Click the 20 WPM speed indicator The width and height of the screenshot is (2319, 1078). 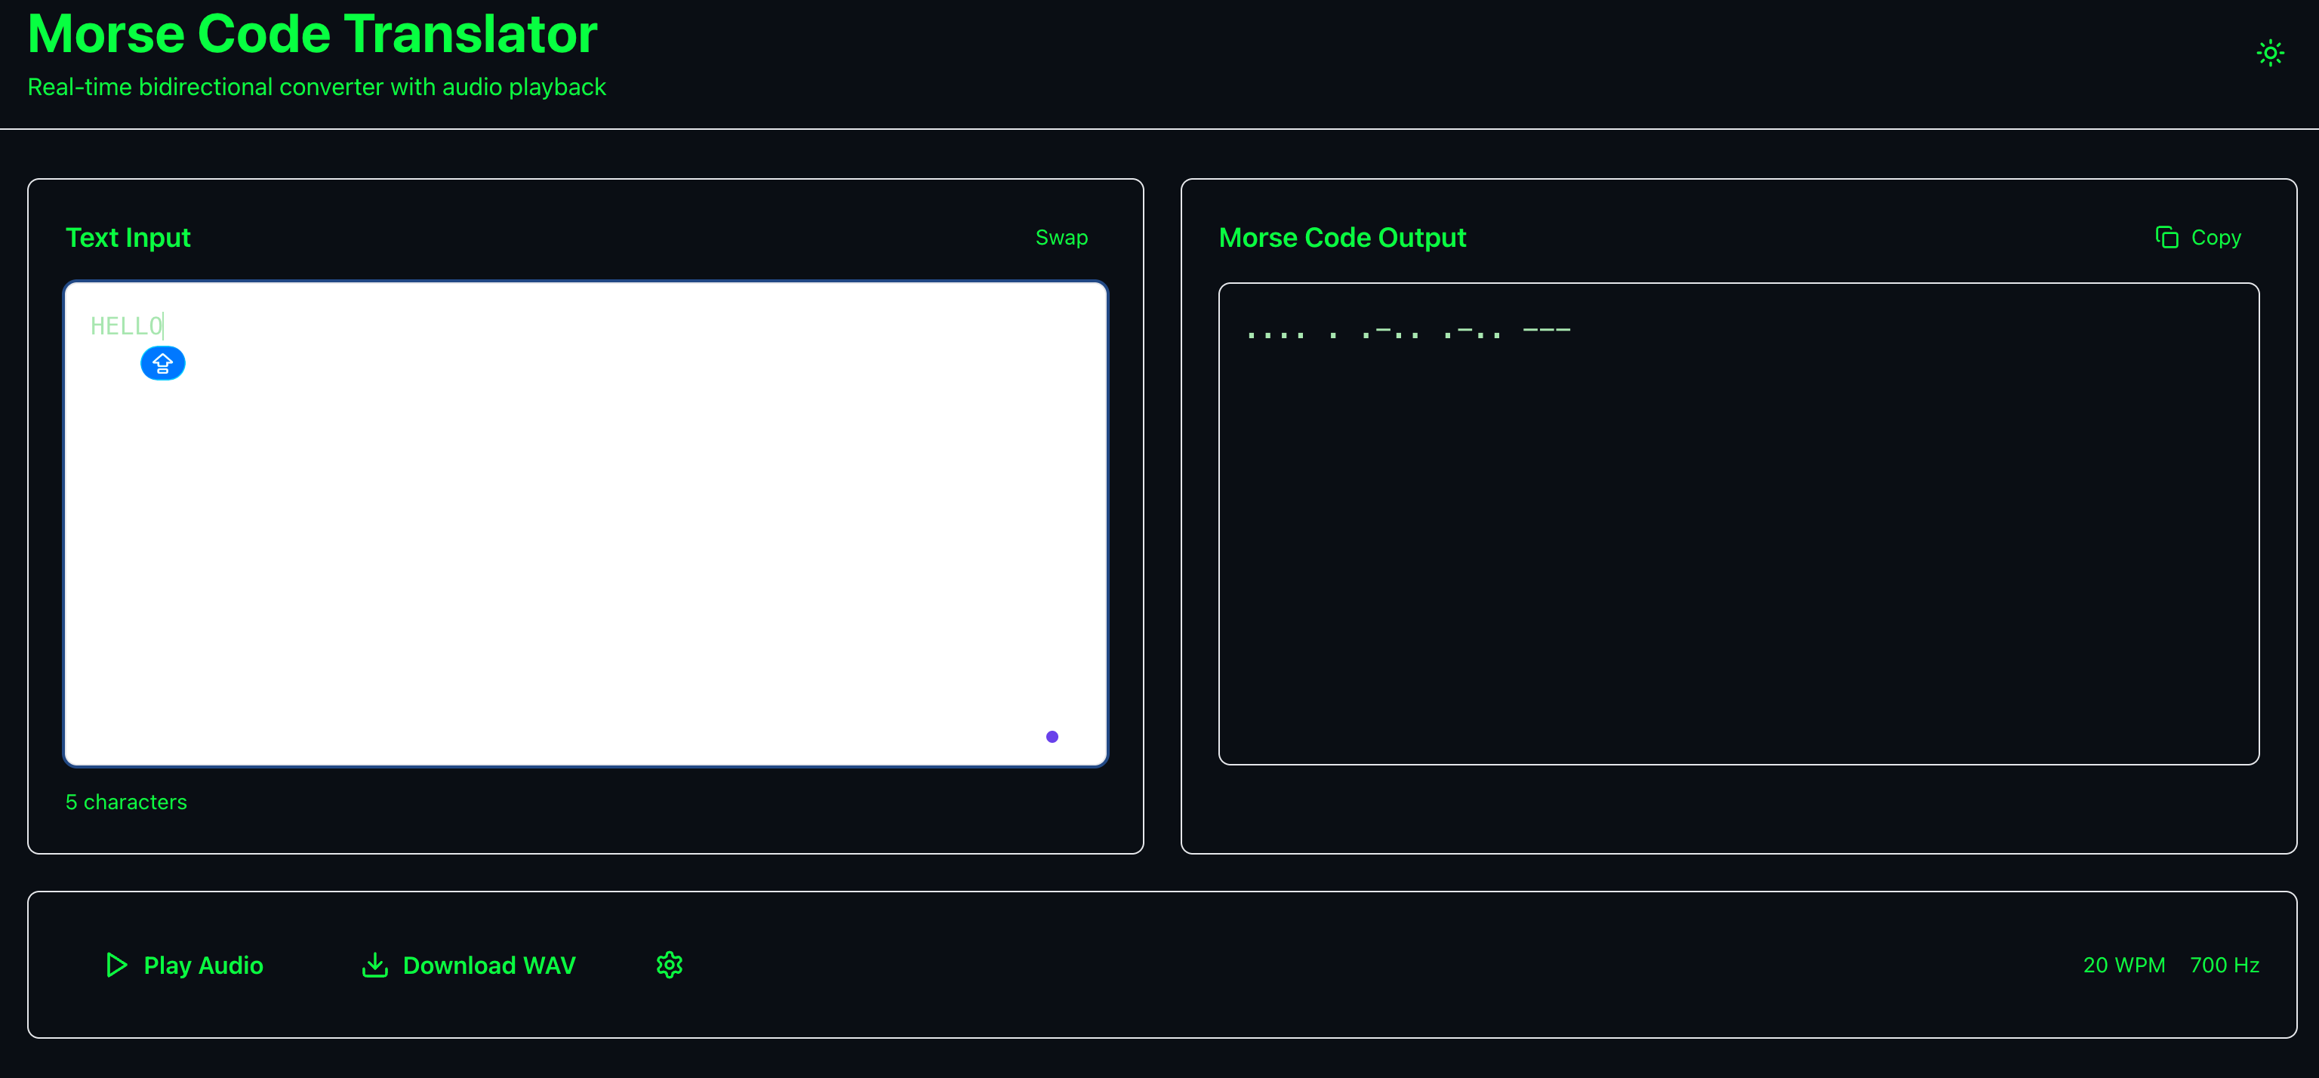coord(2123,965)
